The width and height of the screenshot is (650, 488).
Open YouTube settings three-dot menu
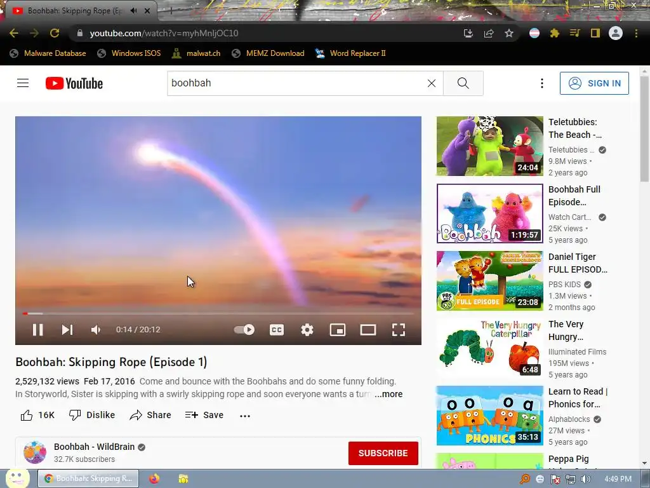click(542, 83)
